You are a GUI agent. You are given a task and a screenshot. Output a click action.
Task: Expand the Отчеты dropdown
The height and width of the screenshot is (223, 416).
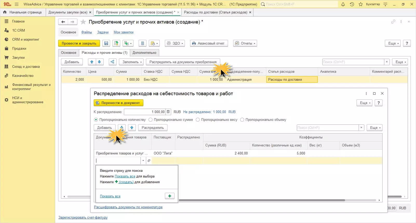245,43
